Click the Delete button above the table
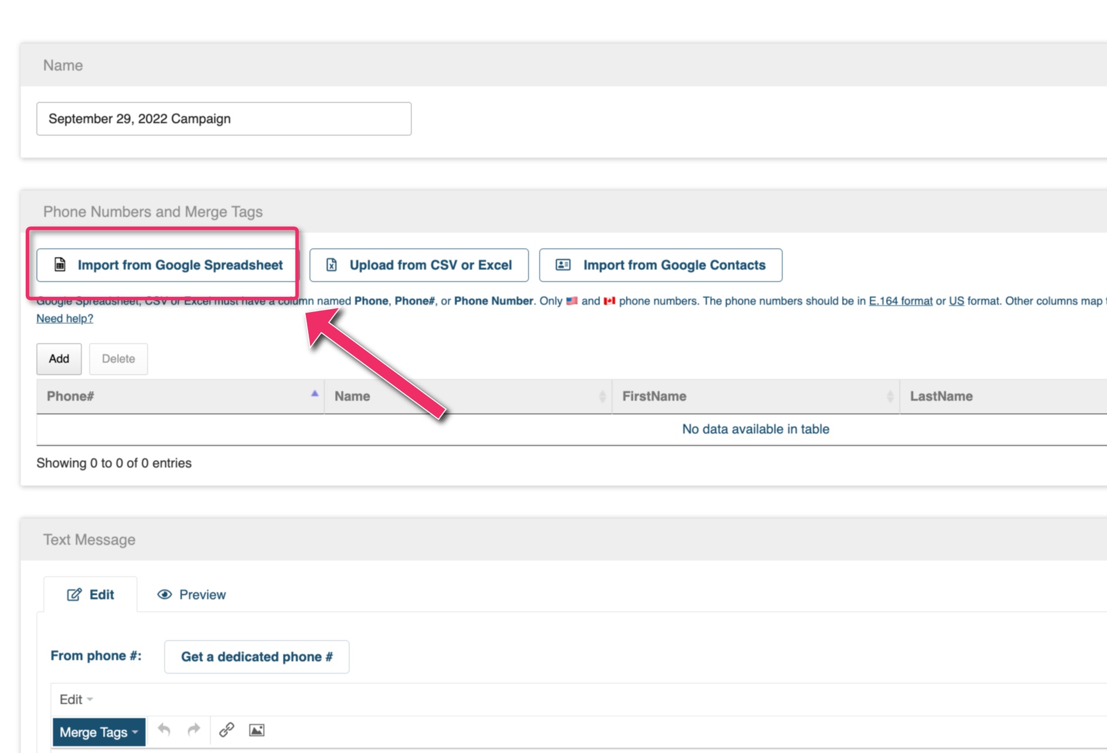1107x753 pixels. (x=118, y=359)
